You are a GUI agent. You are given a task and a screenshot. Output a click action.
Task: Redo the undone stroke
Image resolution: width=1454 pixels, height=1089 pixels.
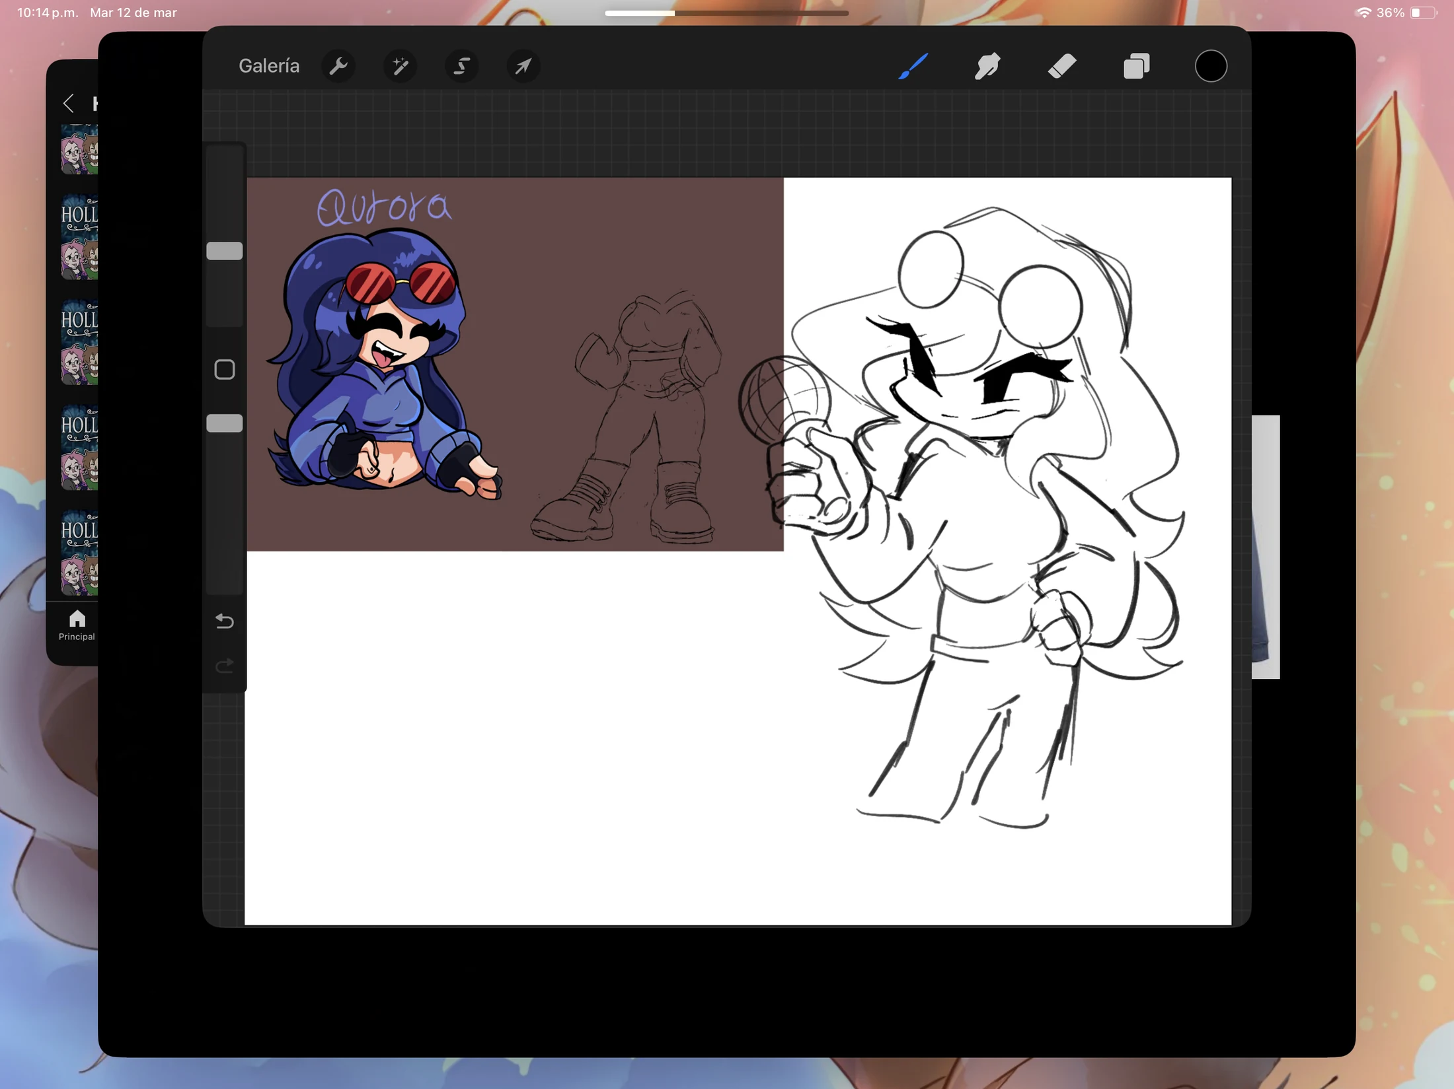225,665
